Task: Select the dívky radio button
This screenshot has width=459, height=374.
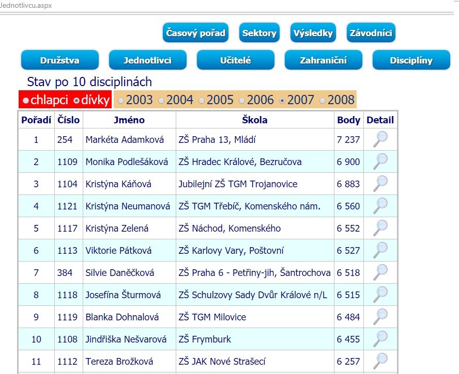Action: 76,101
